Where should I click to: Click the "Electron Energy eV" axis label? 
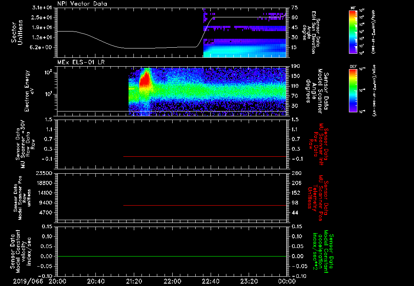(x=29, y=91)
